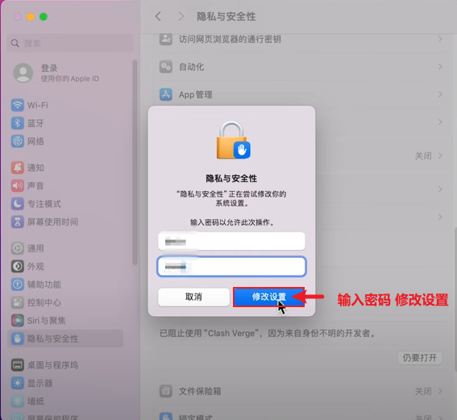Viewport: 457px width, 420px height.
Task: Open the 网络 network globe icon
Action: 18,141
